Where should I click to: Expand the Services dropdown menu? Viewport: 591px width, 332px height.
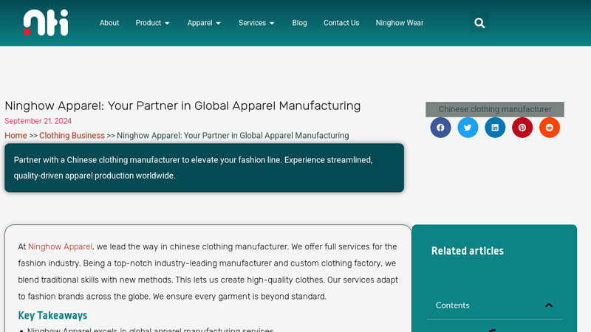pos(256,23)
